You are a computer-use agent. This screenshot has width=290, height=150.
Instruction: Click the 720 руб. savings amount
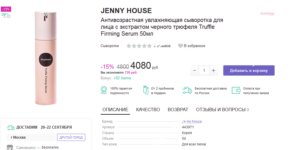coord(131,72)
